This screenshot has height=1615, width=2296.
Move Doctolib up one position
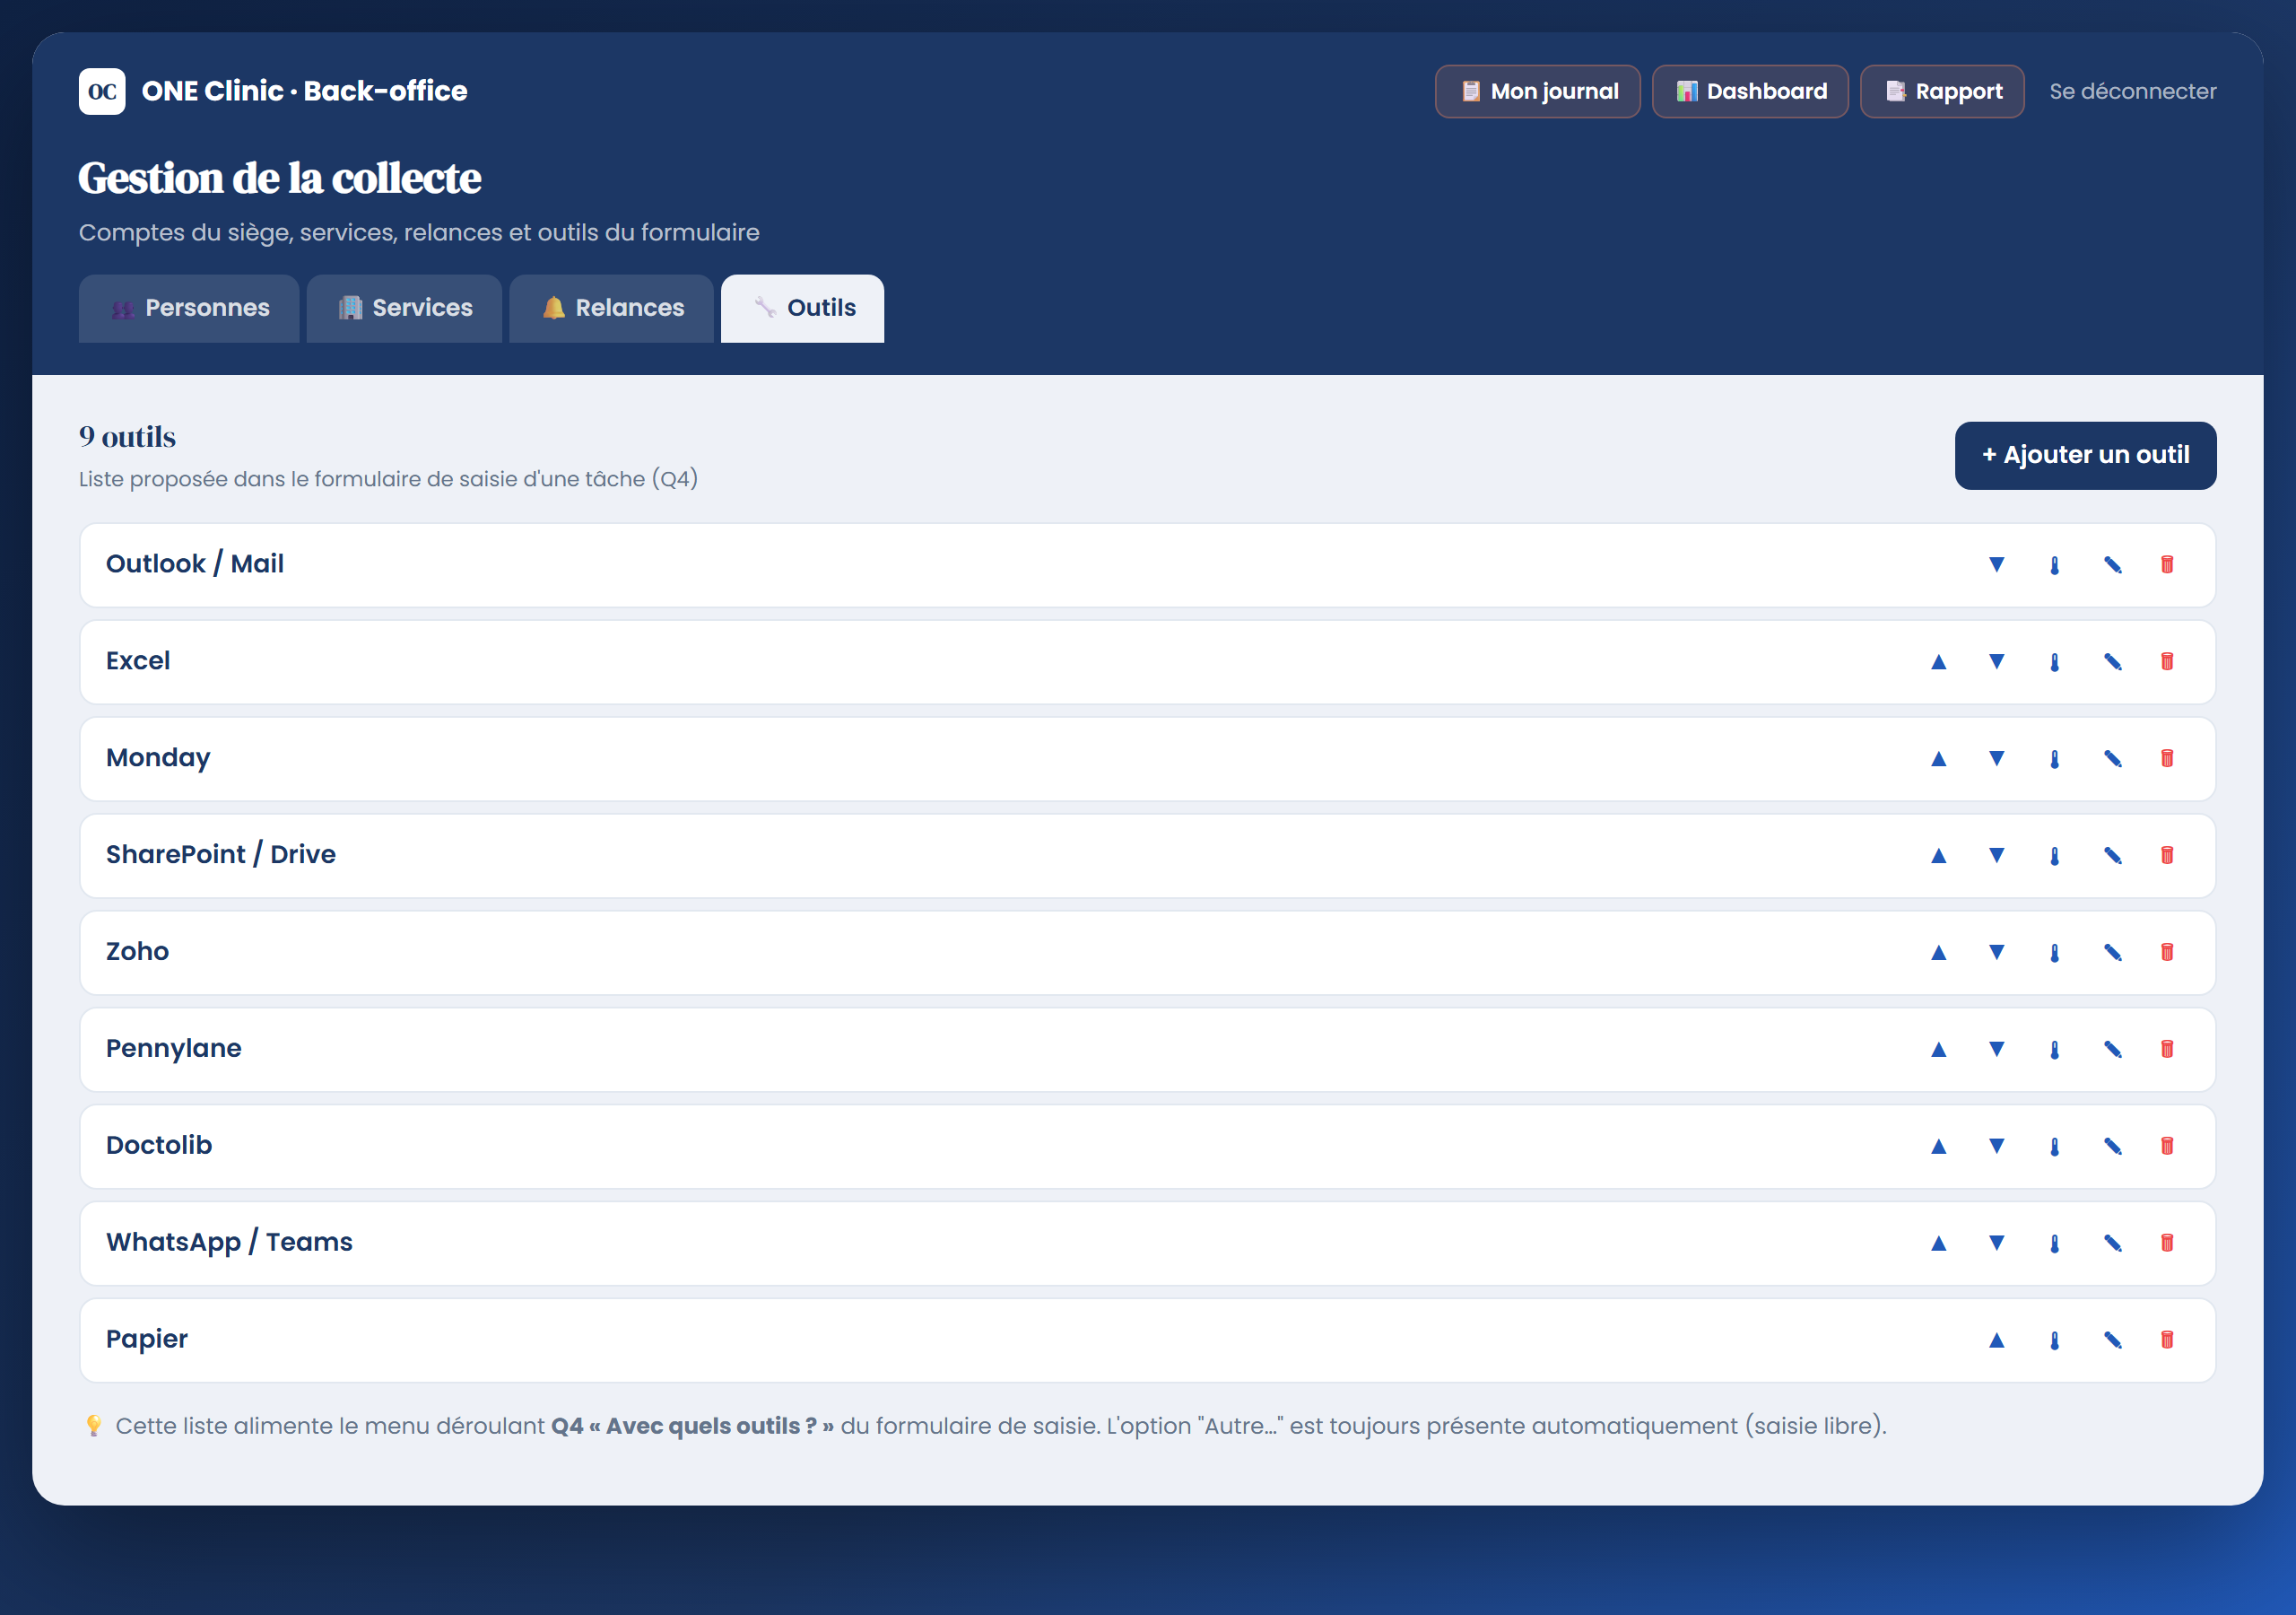[x=1938, y=1147]
